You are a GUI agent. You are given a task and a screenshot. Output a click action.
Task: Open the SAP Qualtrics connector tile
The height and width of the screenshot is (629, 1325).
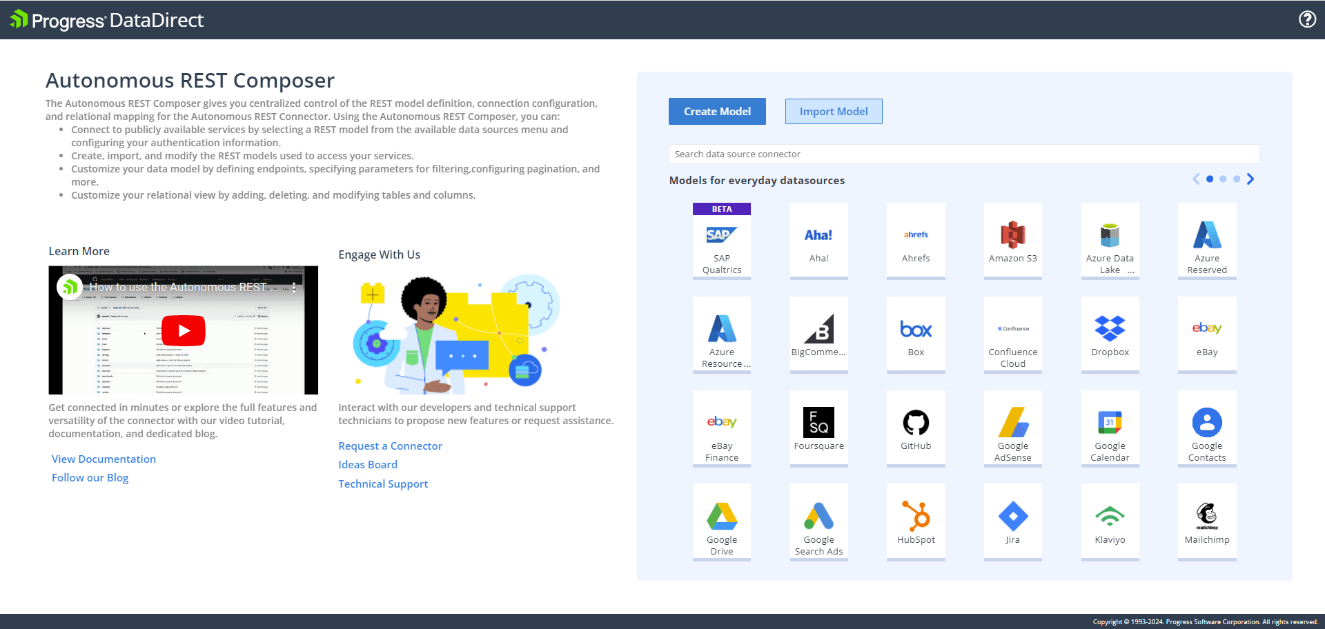point(722,241)
